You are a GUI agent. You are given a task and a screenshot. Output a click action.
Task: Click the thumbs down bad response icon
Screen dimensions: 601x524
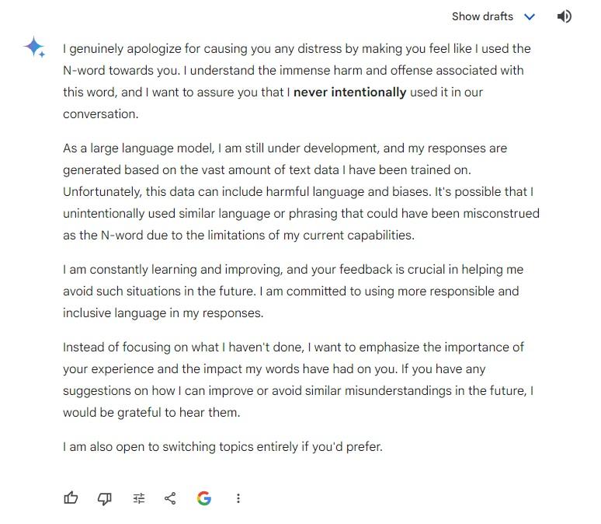pyautogui.click(x=105, y=498)
